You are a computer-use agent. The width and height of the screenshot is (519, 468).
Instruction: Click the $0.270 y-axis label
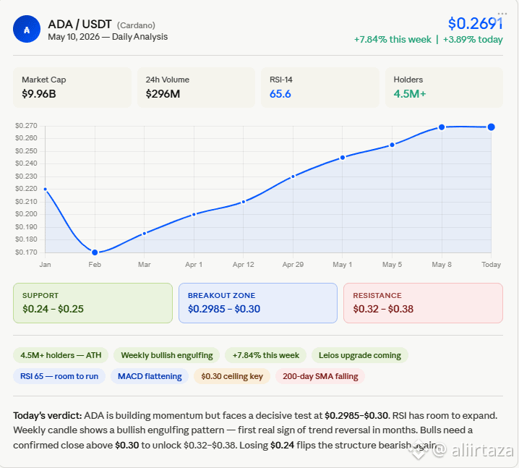coord(26,126)
